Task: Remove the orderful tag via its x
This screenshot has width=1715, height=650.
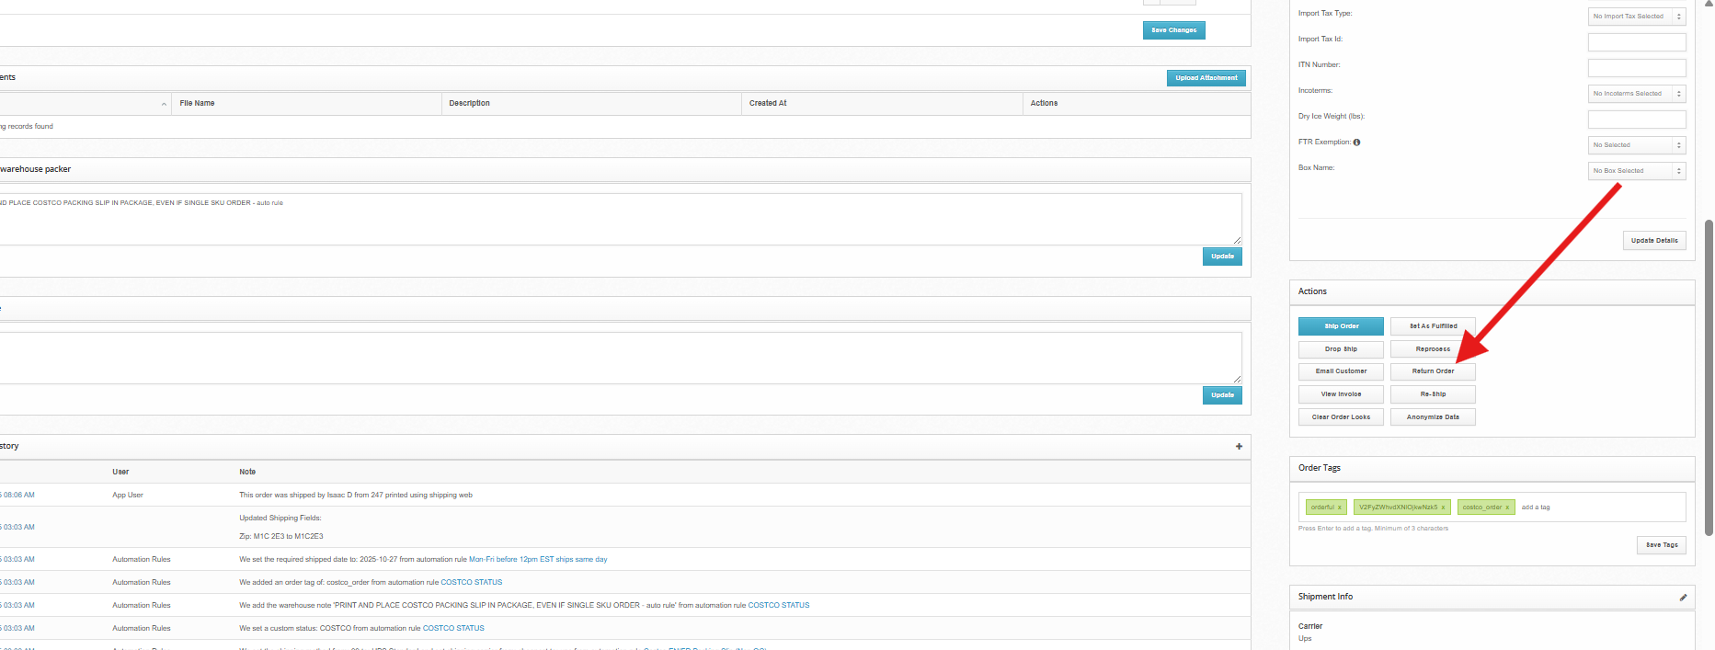Action: pyautogui.click(x=1340, y=507)
